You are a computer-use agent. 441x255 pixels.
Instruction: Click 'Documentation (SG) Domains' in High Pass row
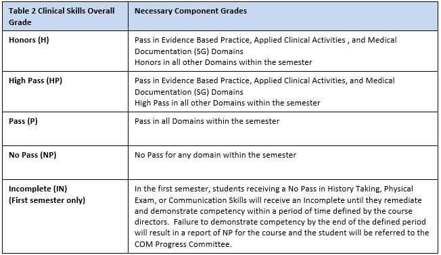[189, 92]
